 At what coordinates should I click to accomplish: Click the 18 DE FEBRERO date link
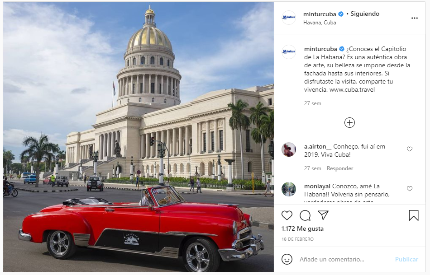pos(297,239)
